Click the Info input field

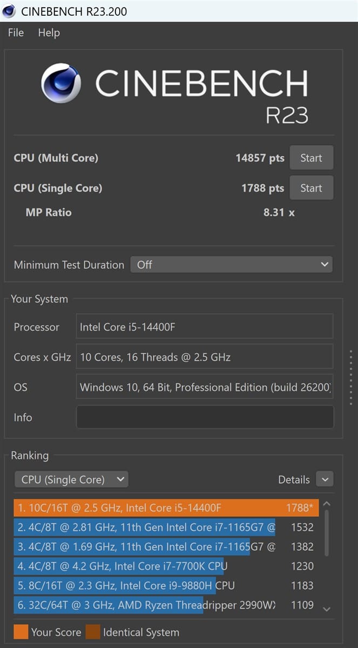point(205,417)
